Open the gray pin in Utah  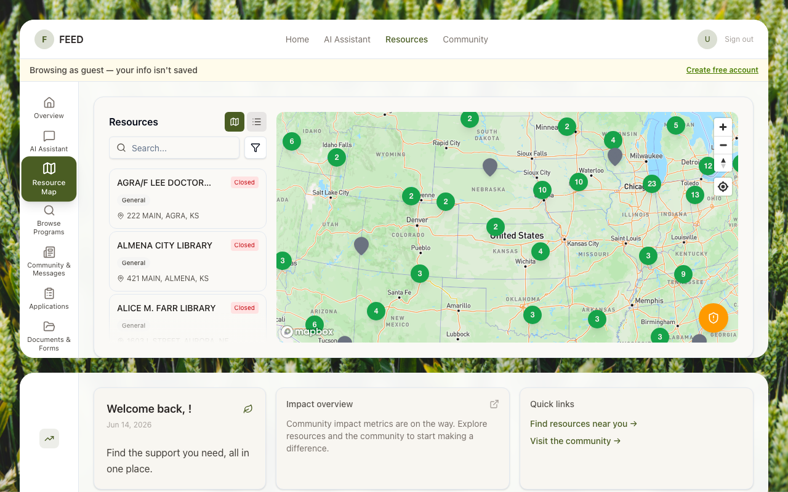(x=361, y=245)
